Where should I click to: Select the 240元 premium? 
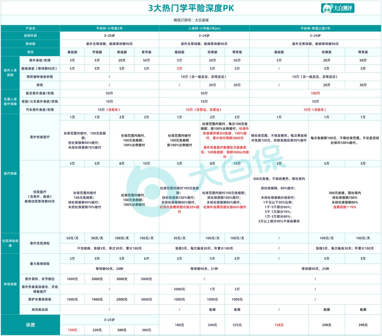tap(212, 325)
